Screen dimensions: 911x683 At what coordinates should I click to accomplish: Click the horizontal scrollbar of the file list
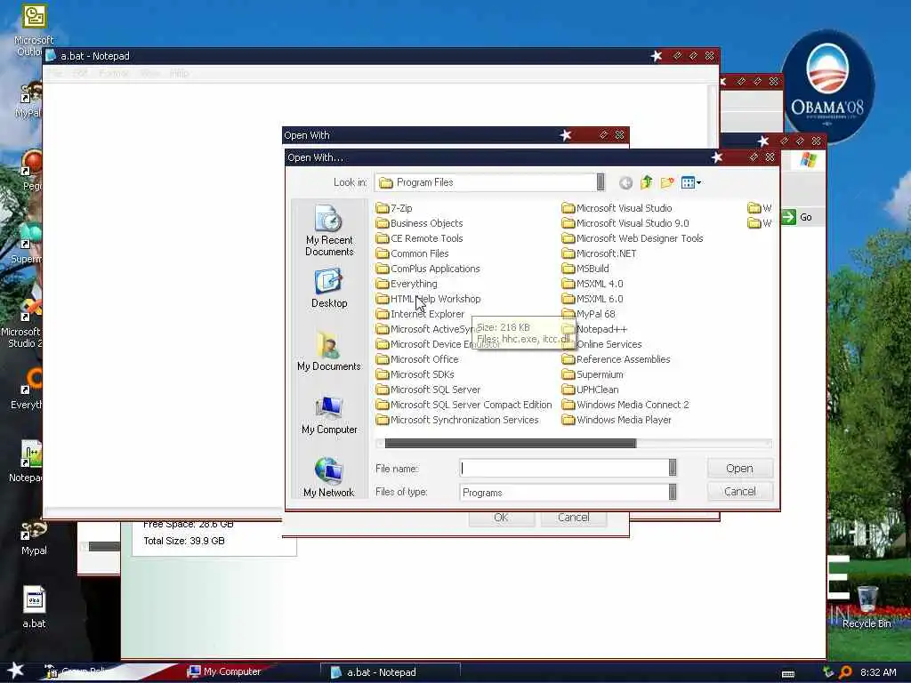510,443
